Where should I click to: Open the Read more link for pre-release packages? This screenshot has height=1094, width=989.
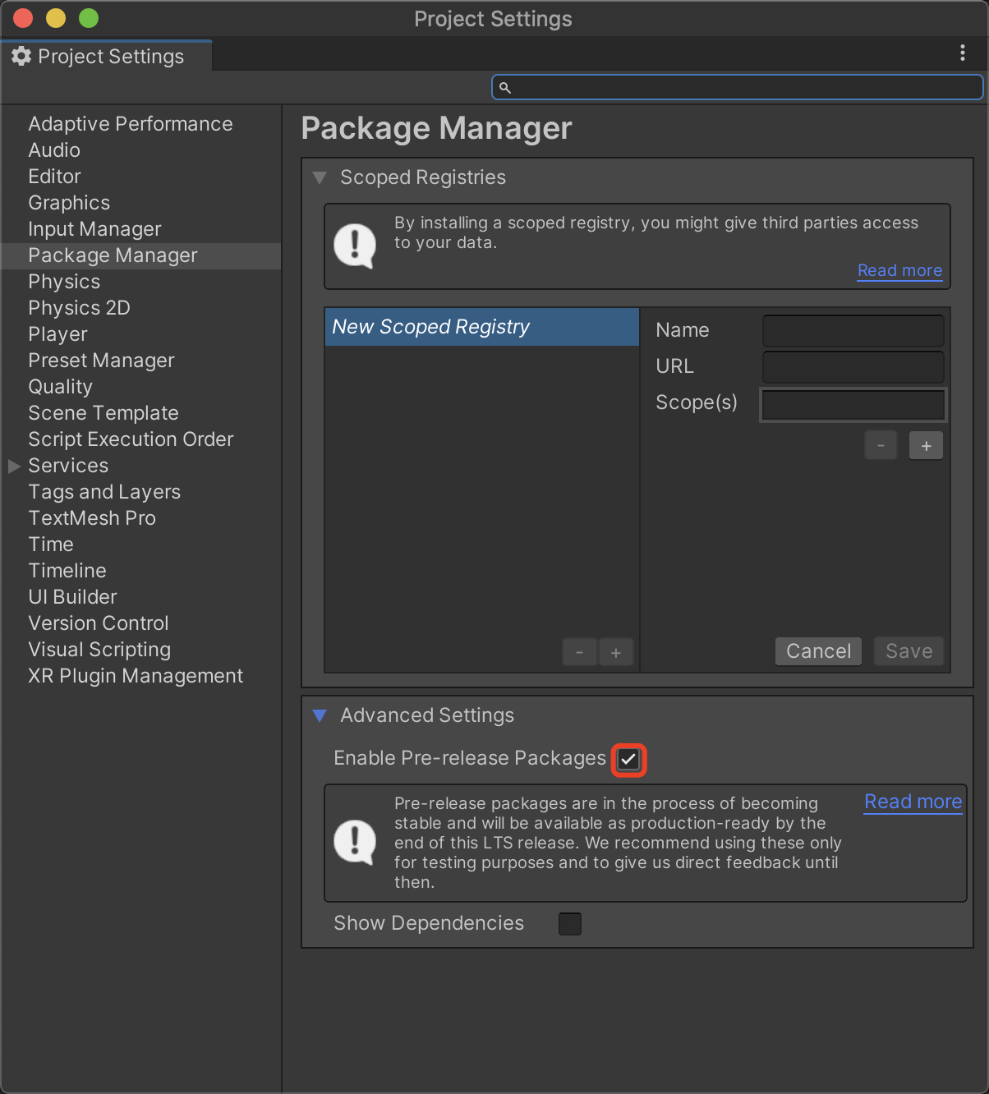click(913, 802)
